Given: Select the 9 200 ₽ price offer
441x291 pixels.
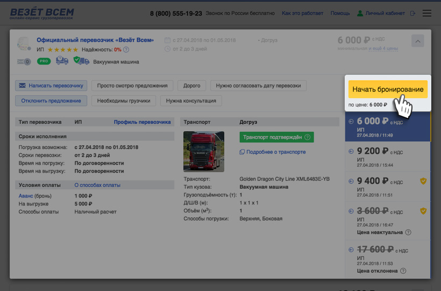Looking at the screenshot, I should tap(387, 155).
